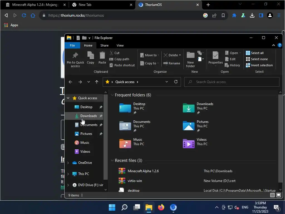285x214 pixels.
Task: Collapse Quick access tree node
Action: pos(68,98)
